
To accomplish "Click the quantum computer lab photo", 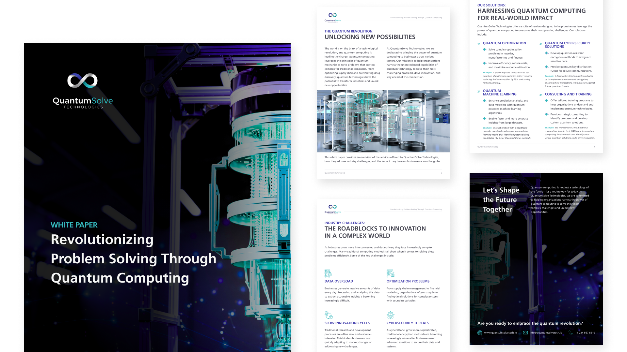I will tap(384, 121).
